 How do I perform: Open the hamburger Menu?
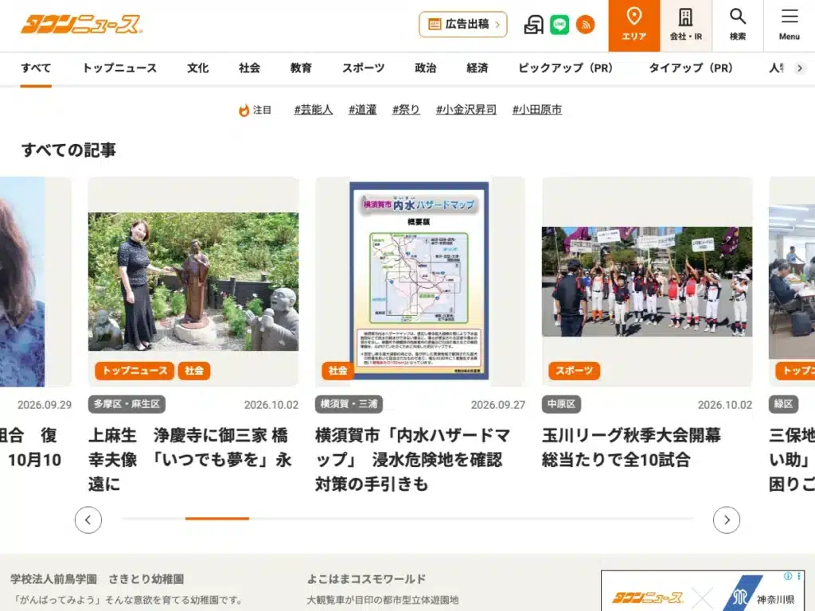(789, 25)
